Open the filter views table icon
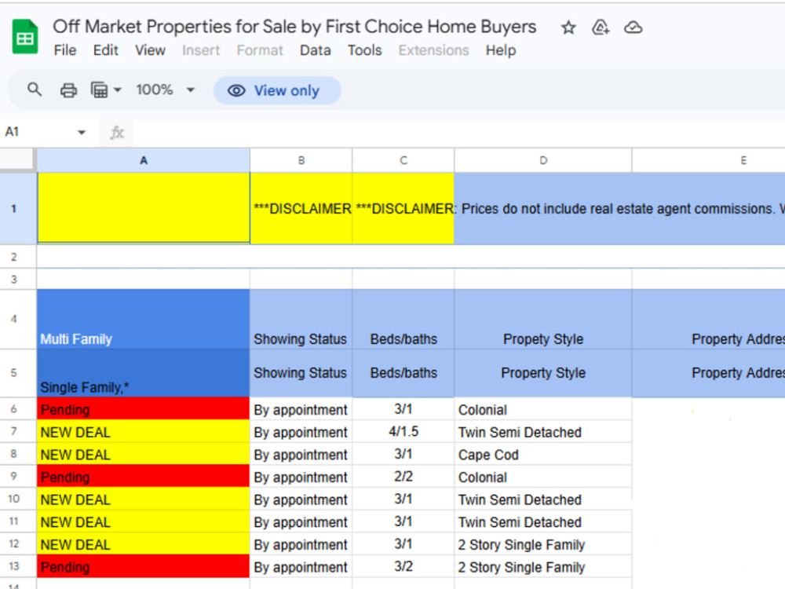785x589 pixels. click(99, 90)
